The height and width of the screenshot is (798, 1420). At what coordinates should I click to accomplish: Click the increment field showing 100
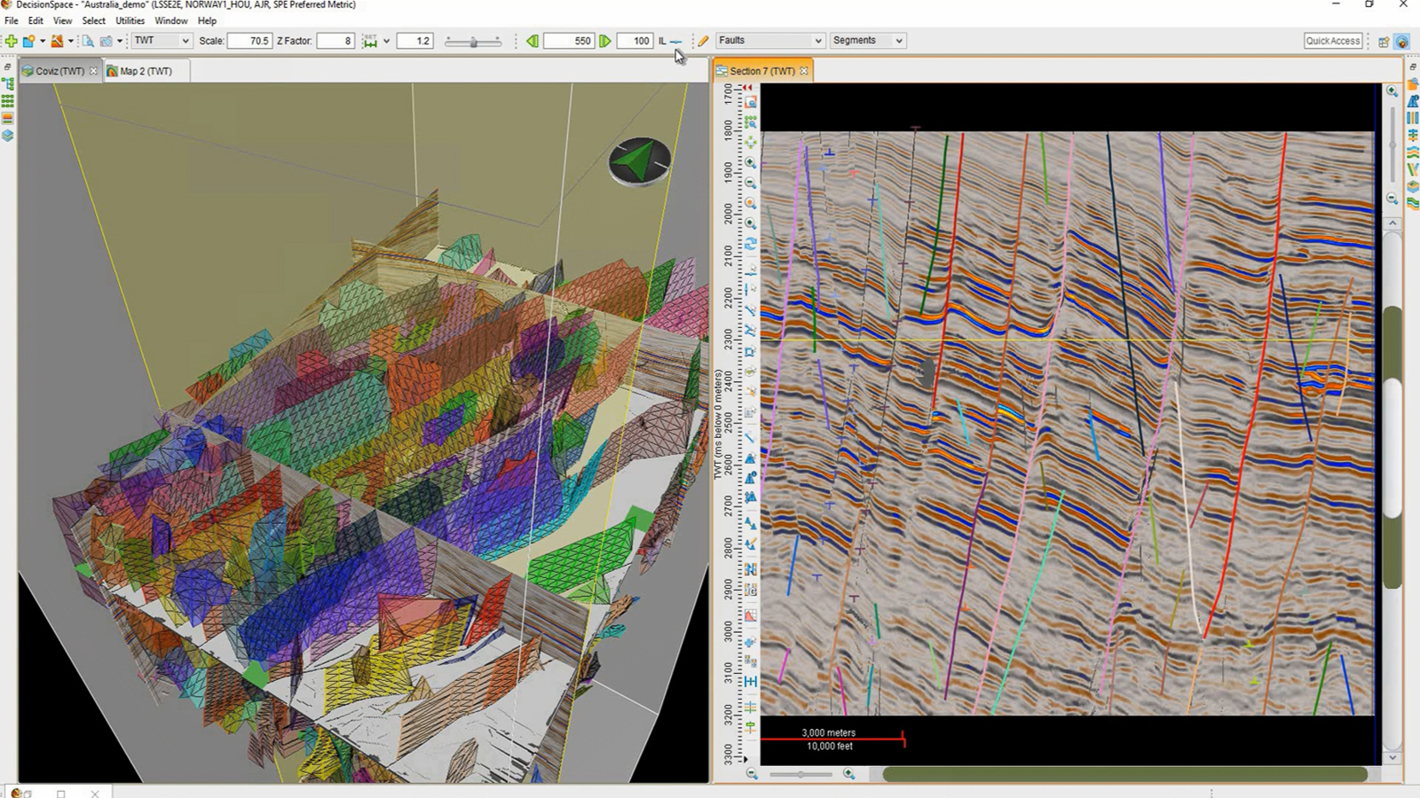pos(635,41)
